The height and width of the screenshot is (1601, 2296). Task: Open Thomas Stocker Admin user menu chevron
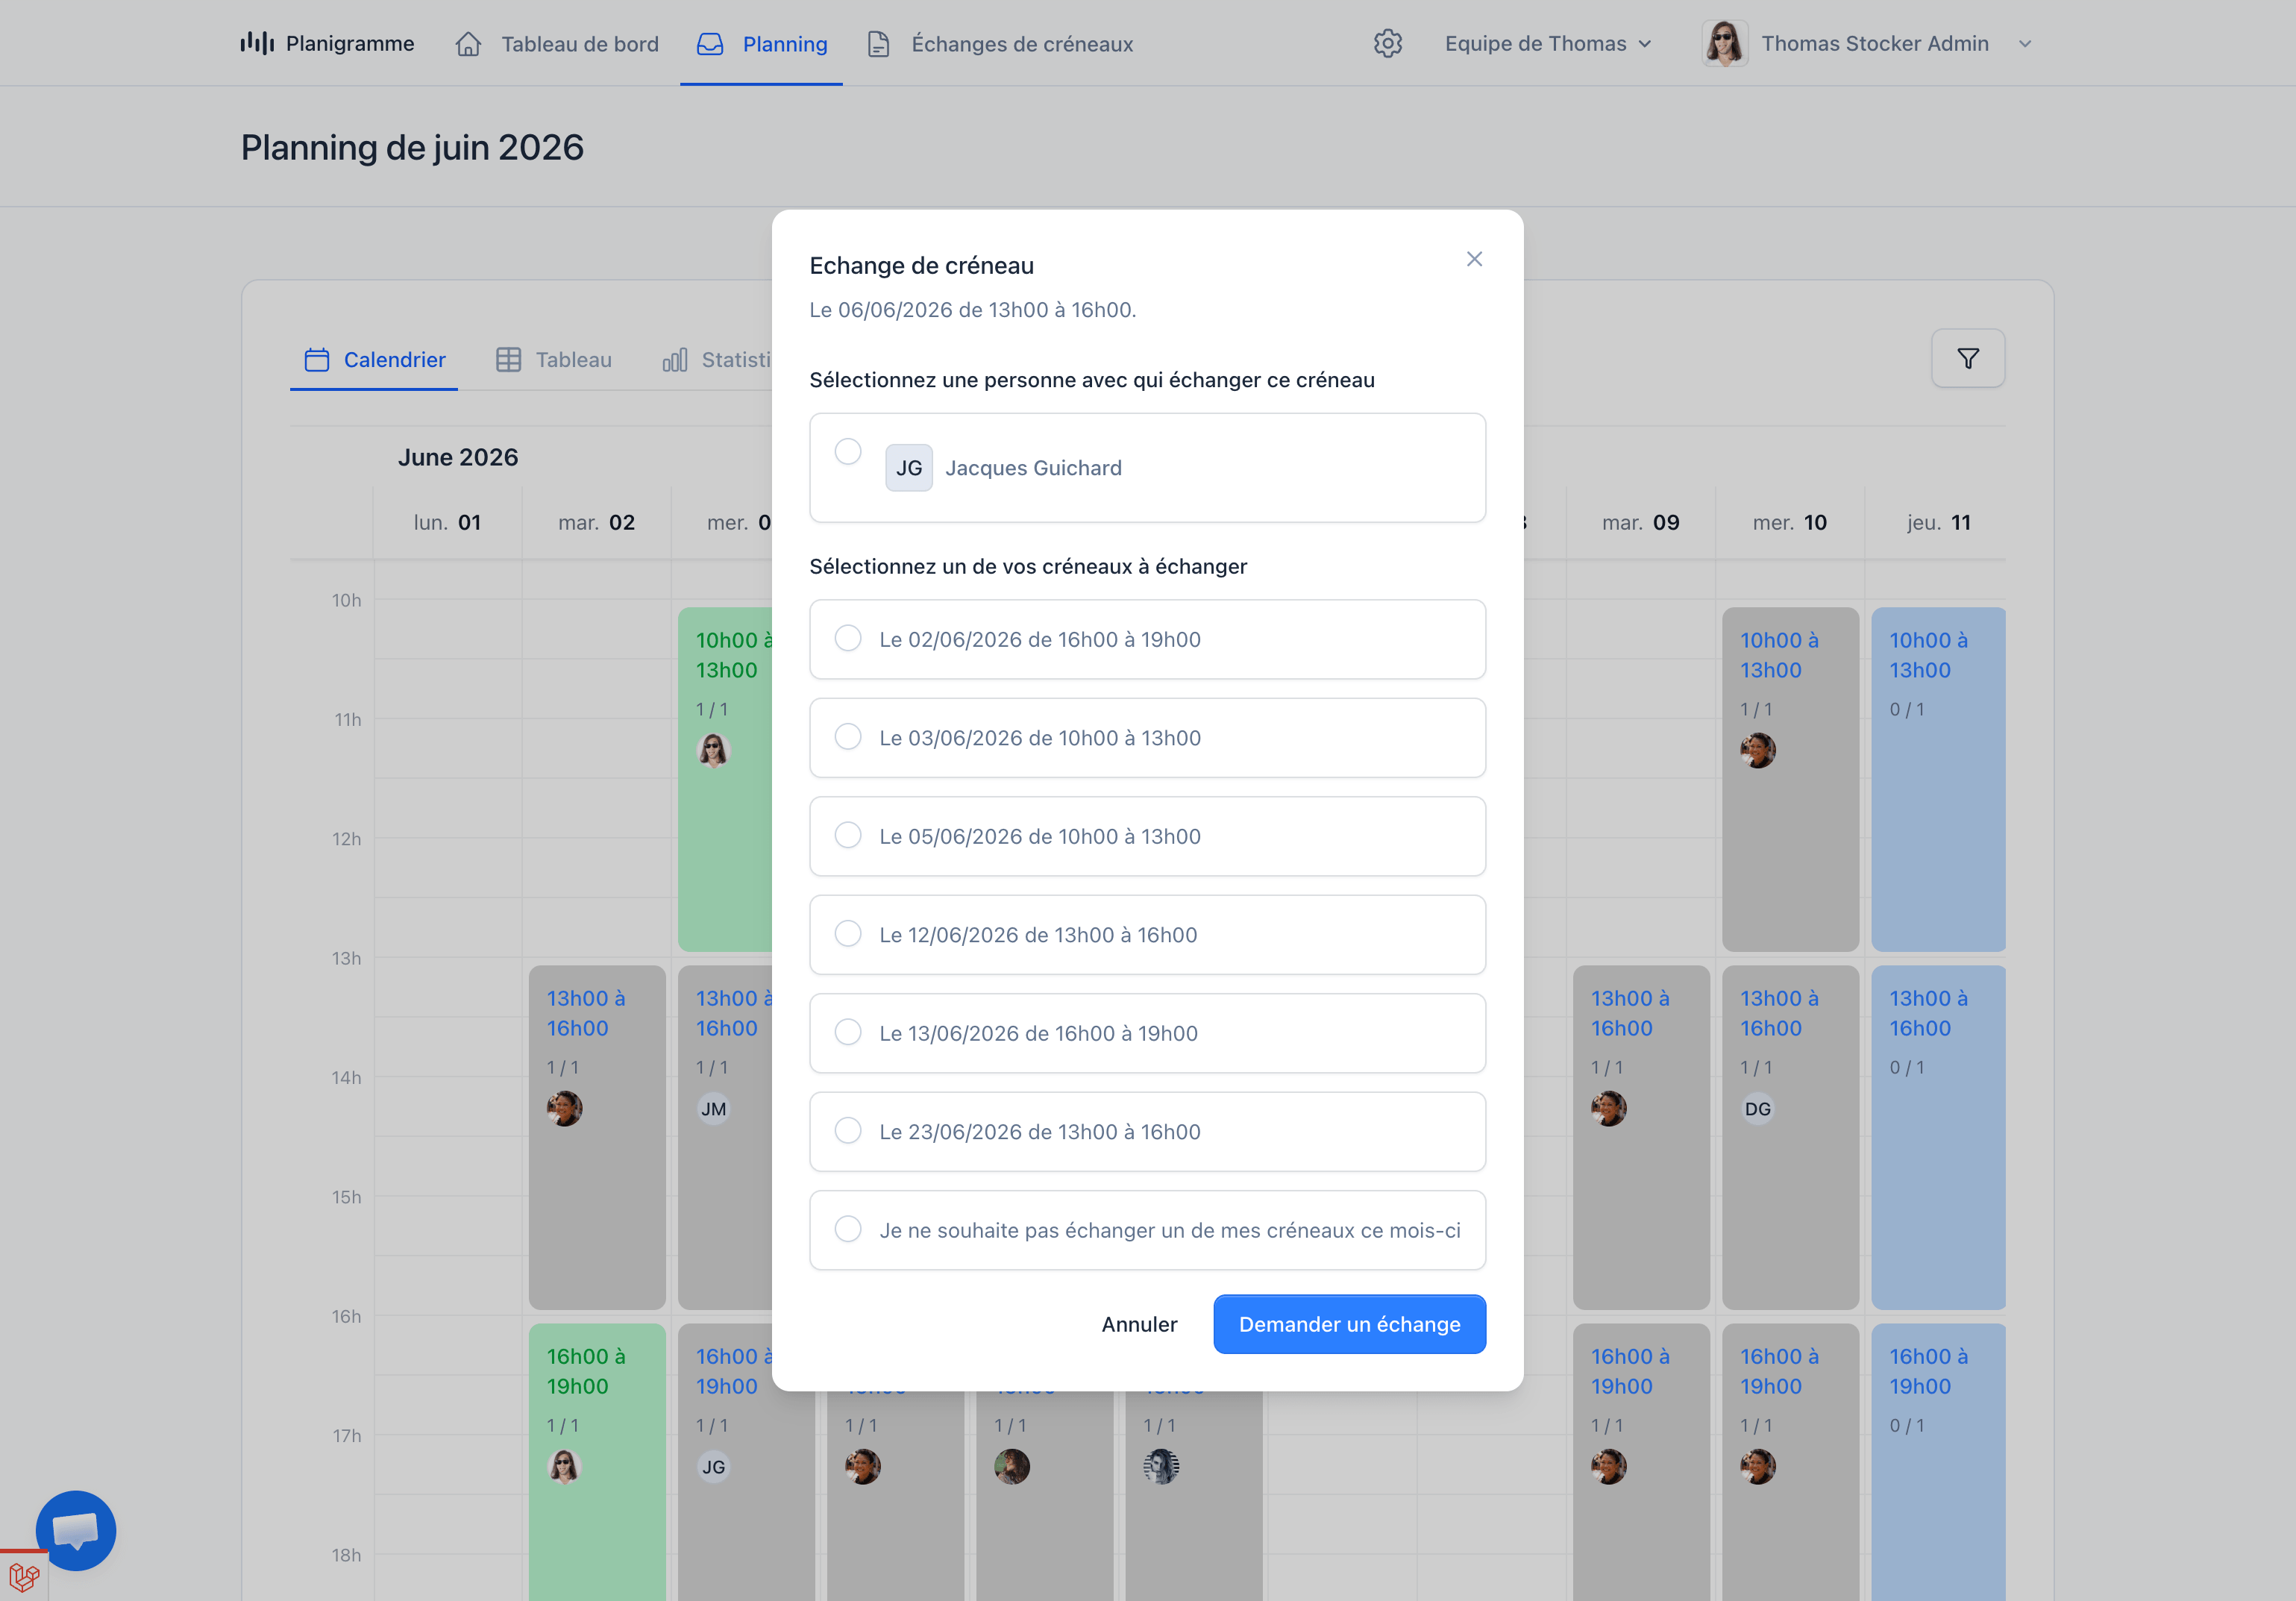tap(2025, 44)
